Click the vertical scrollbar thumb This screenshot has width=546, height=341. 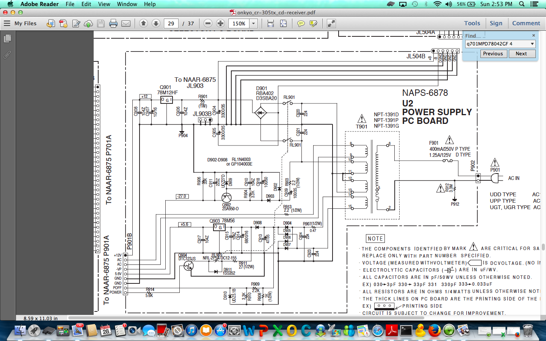tap(543, 247)
